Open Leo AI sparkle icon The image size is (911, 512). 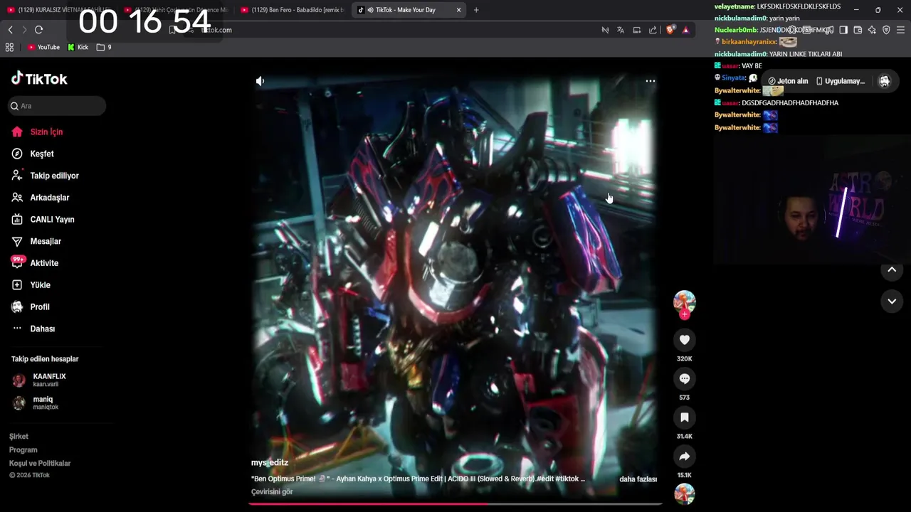point(872,30)
